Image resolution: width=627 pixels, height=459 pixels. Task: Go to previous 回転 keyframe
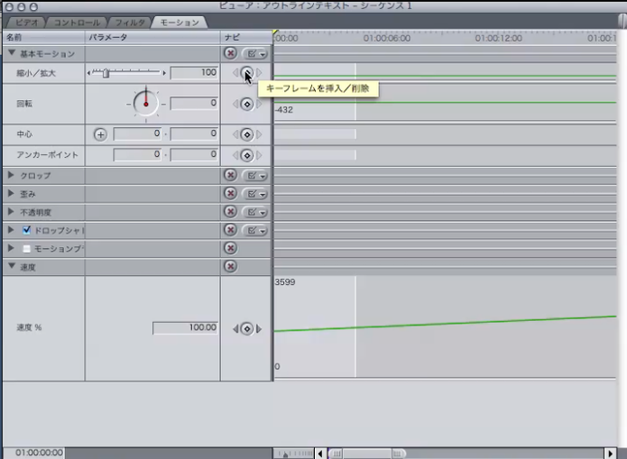[x=235, y=104]
